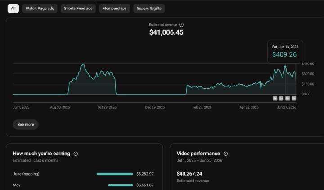Image resolution: width=324 pixels, height=190 pixels.
Task: Click the $150.00 y-axis label
Action: [x=308, y=84]
